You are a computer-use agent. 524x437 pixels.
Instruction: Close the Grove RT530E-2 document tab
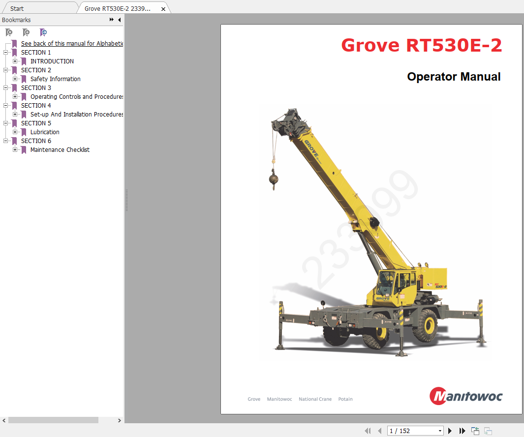tap(163, 9)
